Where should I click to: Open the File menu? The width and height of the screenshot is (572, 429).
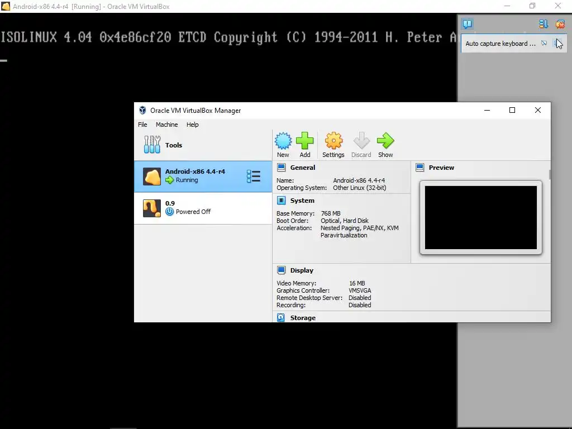(x=142, y=125)
